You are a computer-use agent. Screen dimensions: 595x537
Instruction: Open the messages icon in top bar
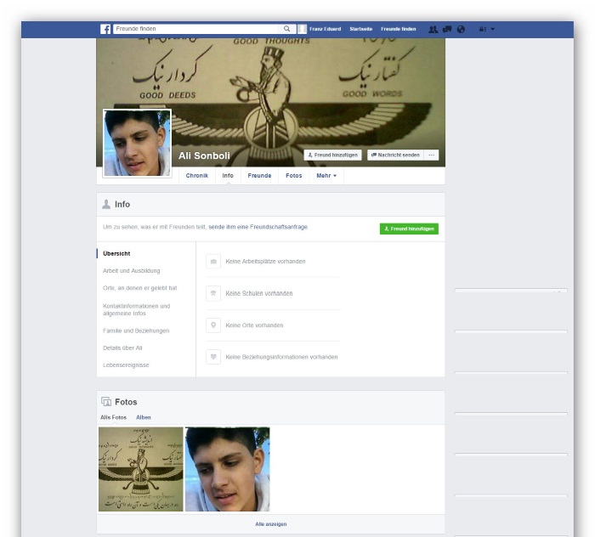point(447,29)
